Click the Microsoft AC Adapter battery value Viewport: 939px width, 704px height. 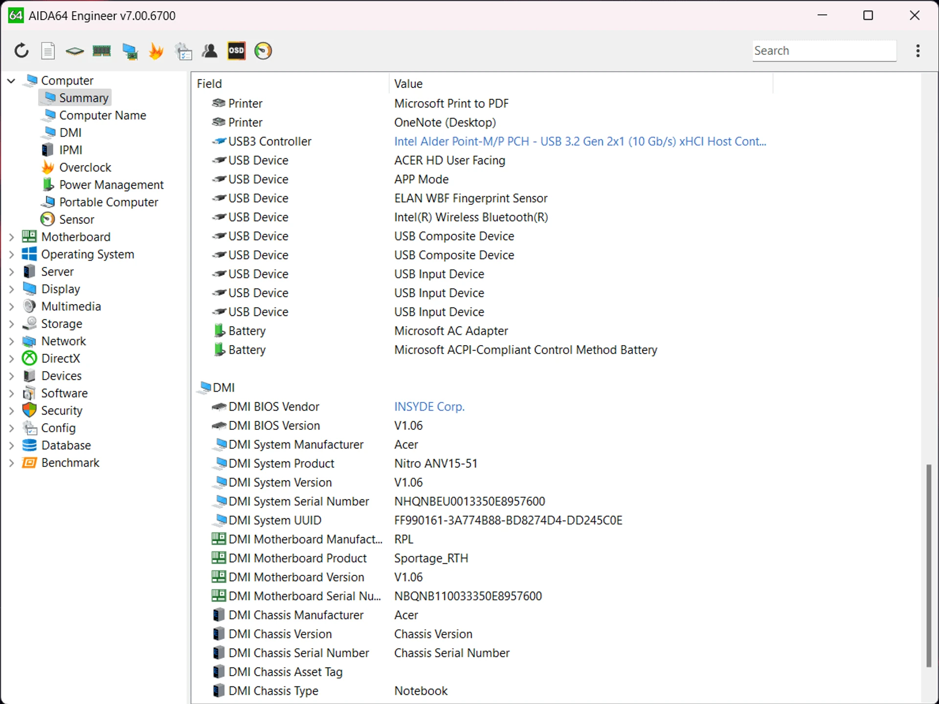click(x=451, y=330)
